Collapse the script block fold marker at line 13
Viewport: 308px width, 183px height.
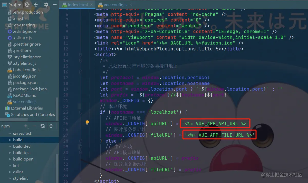pyautogui.click(x=81, y=55)
